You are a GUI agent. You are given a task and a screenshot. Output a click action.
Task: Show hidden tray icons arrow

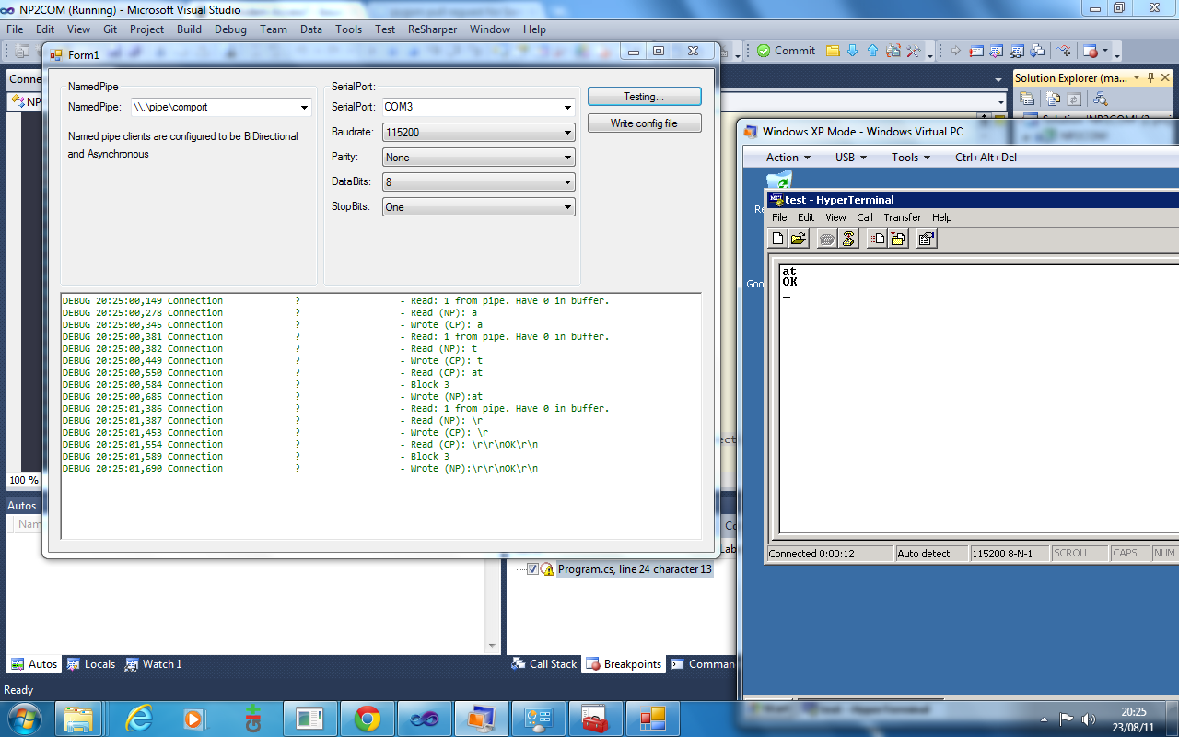point(1044,719)
